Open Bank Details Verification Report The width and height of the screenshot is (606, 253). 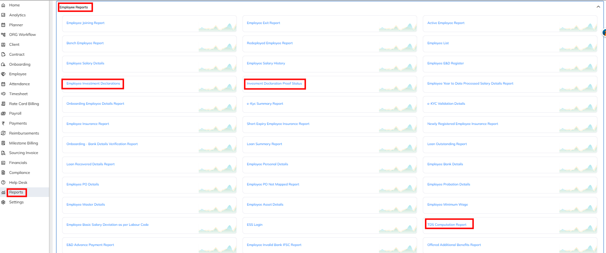click(x=102, y=144)
